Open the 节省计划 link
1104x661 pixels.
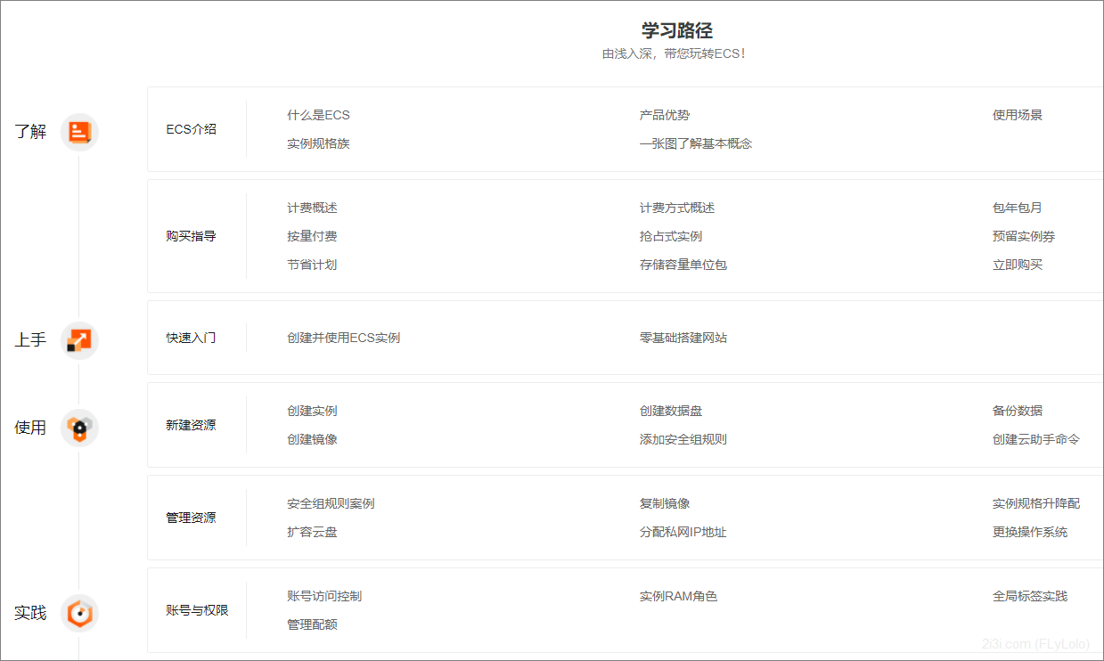tap(312, 265)
